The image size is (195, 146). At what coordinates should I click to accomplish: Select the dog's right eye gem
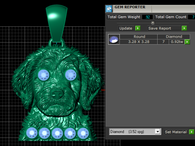pos(71,75)
